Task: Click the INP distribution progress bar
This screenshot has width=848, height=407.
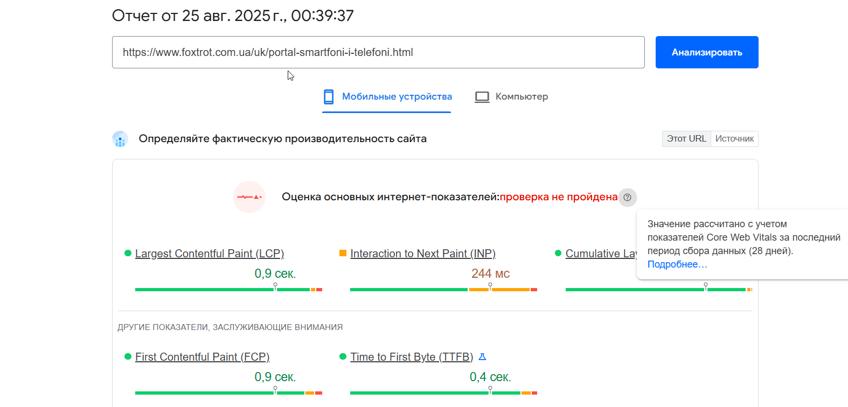Action: point(443,290)
